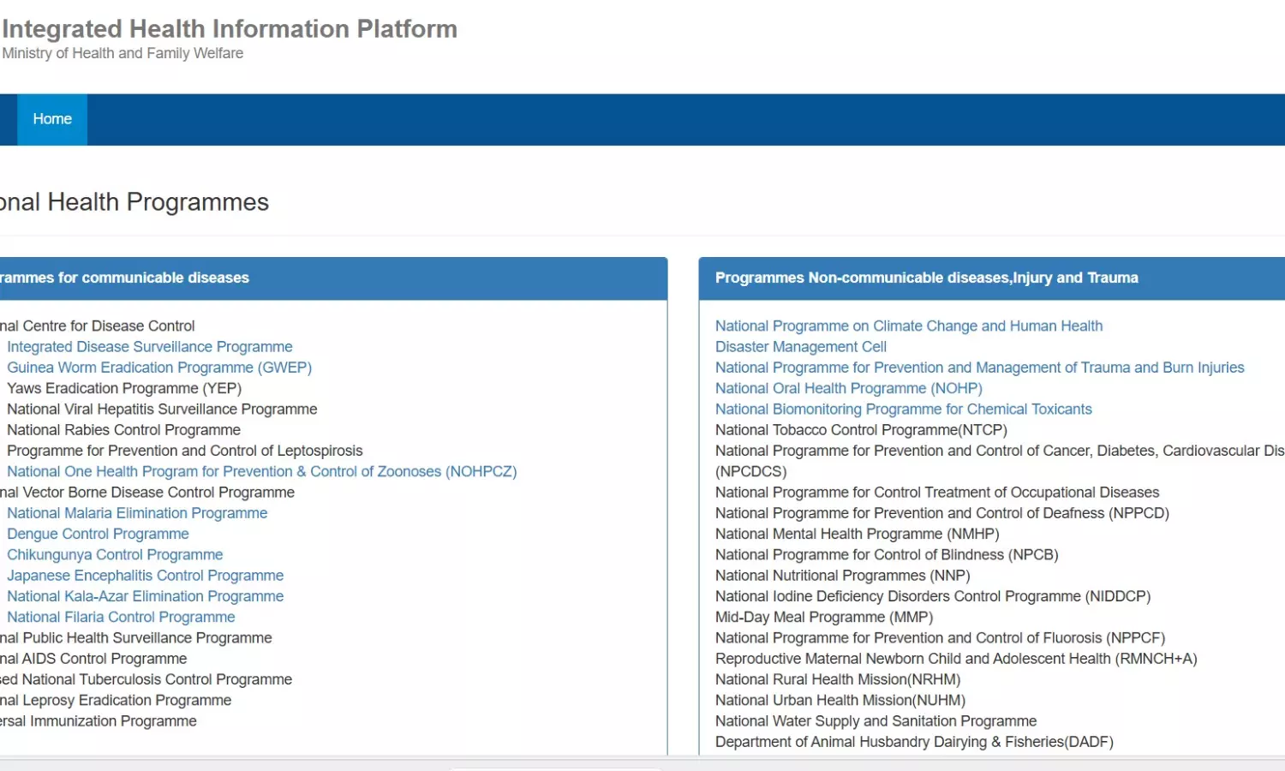Open Biomonitoring Programme for Chemical Toxicants
Screen dimensions: 1285x771
coord(903,409)
